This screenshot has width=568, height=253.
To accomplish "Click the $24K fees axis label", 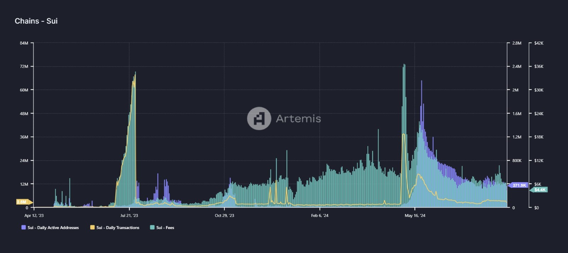I will pos(539,114).
